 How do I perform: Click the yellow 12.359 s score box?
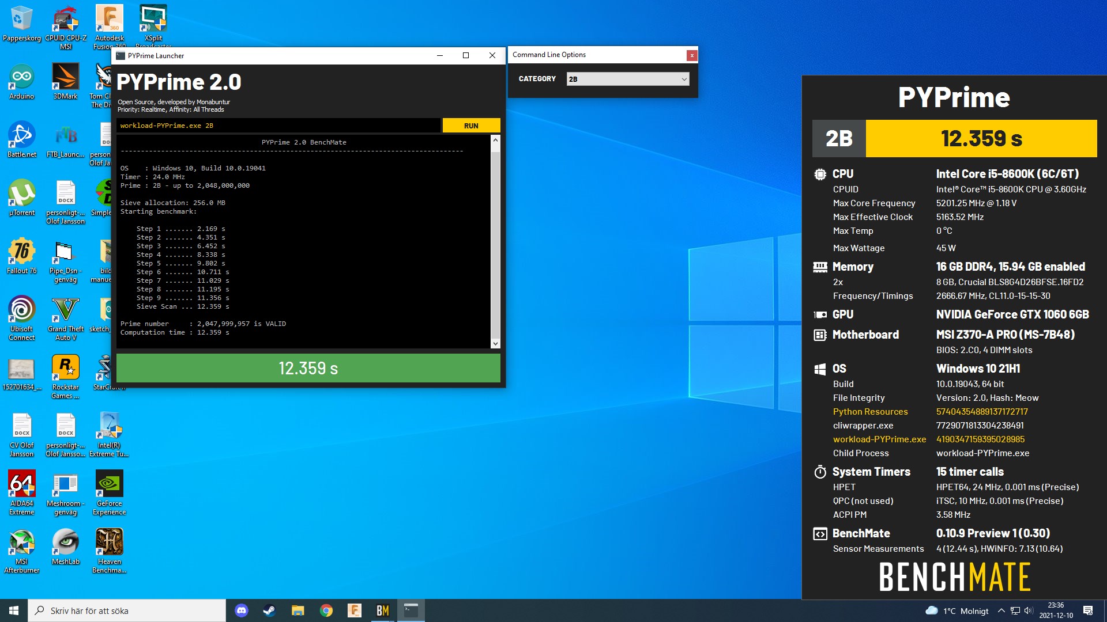[981, 138]
